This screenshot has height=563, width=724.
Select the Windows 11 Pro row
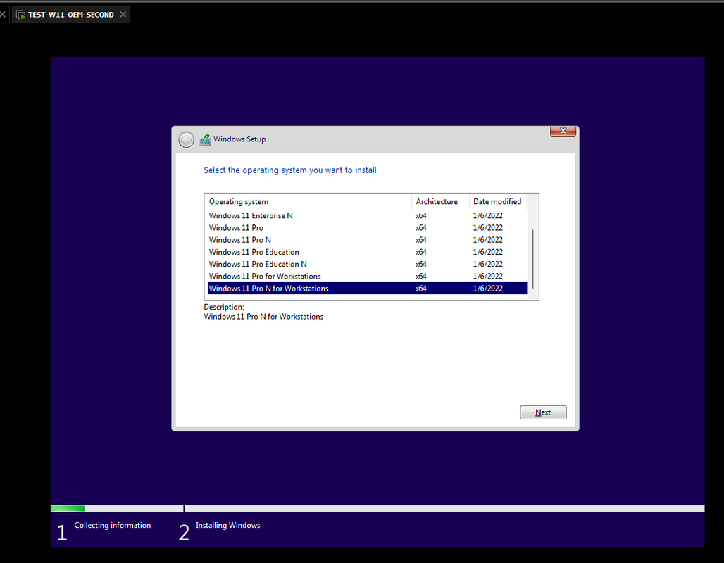(367, 227)
